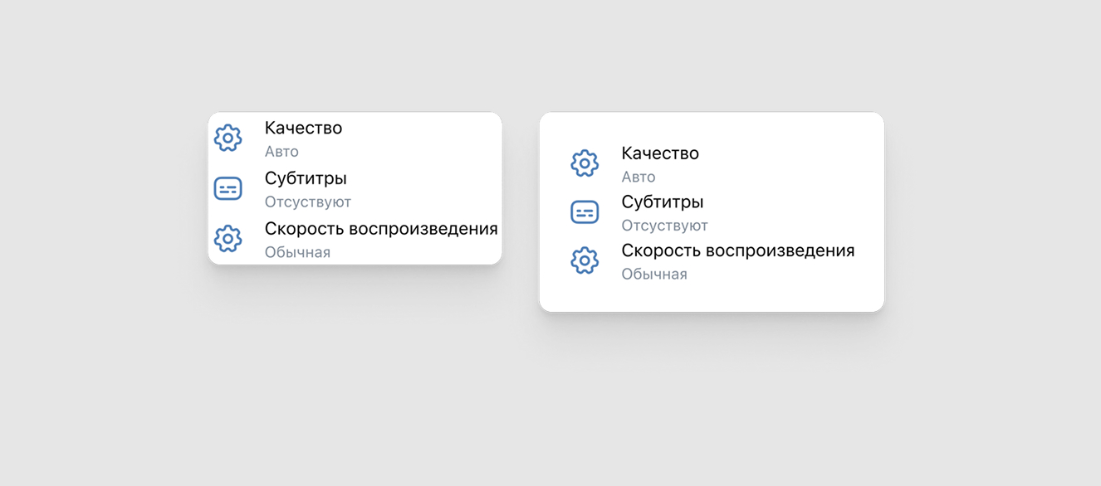Click the Обычная value in compact menu

297,253
